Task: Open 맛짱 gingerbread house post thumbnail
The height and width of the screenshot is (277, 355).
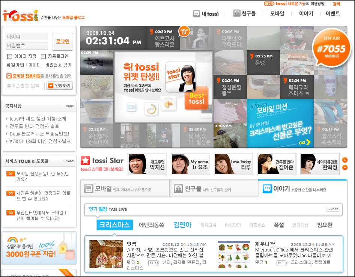Action: 106,254
